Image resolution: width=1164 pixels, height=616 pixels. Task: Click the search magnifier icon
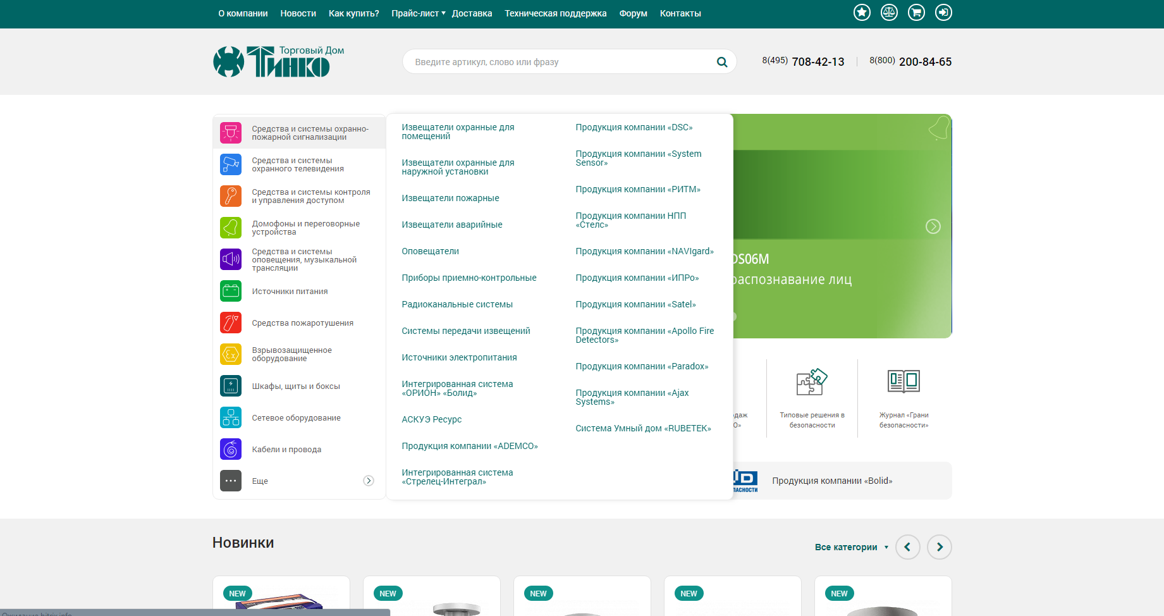722,62
